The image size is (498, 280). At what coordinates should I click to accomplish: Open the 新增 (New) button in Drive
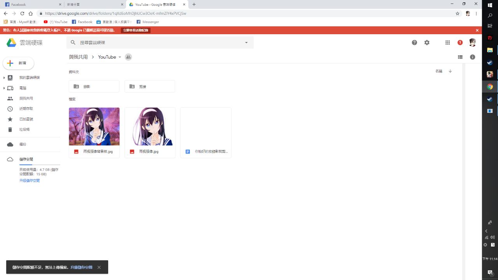[18, 63]
